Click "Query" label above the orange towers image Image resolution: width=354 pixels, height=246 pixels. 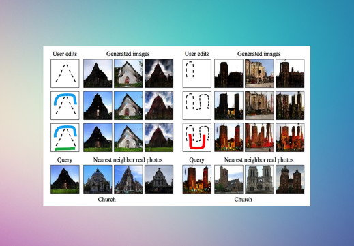pos(196,160)
